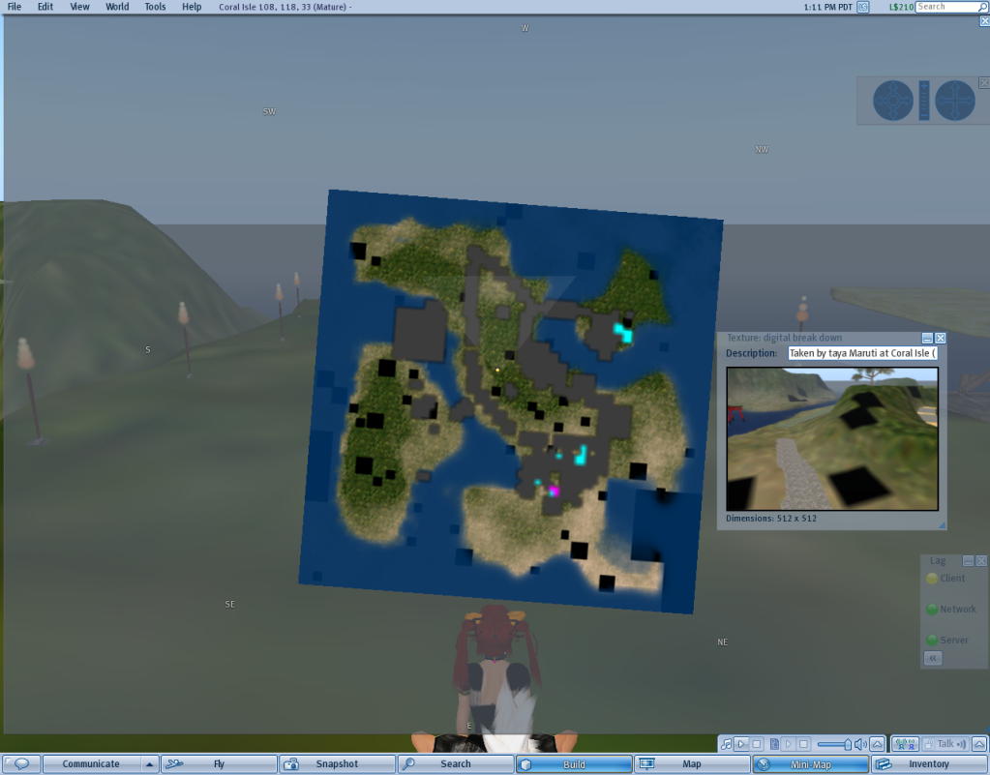The height and width of the screenshot is (775, 990).
Task: Open the active speakers voice icon
Action: [x=906, y=744]
